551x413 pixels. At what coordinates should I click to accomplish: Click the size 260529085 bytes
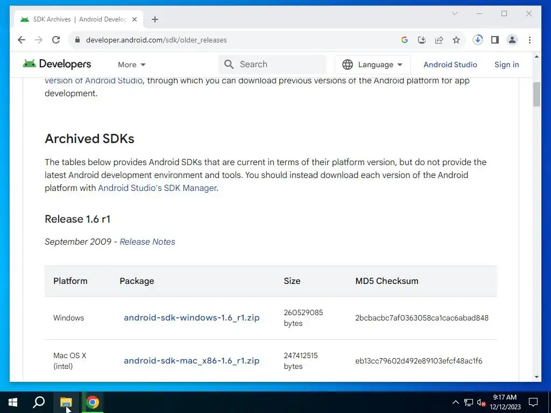pos(303,318)
